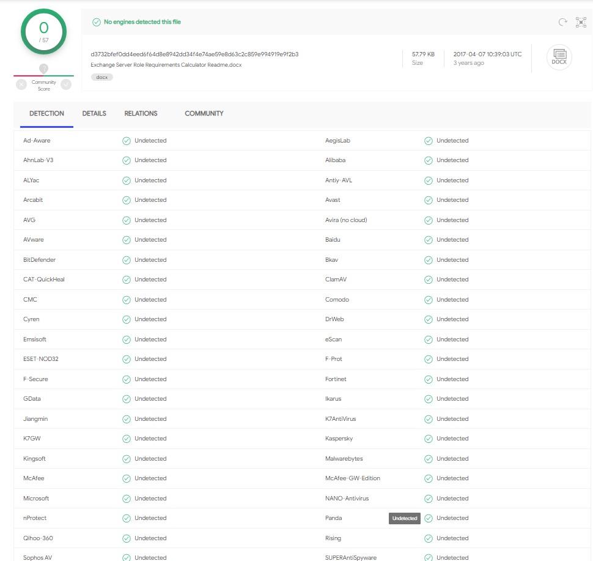Click the Microsoft undetected check icon
593x561 pixels.
coord(127,499)
